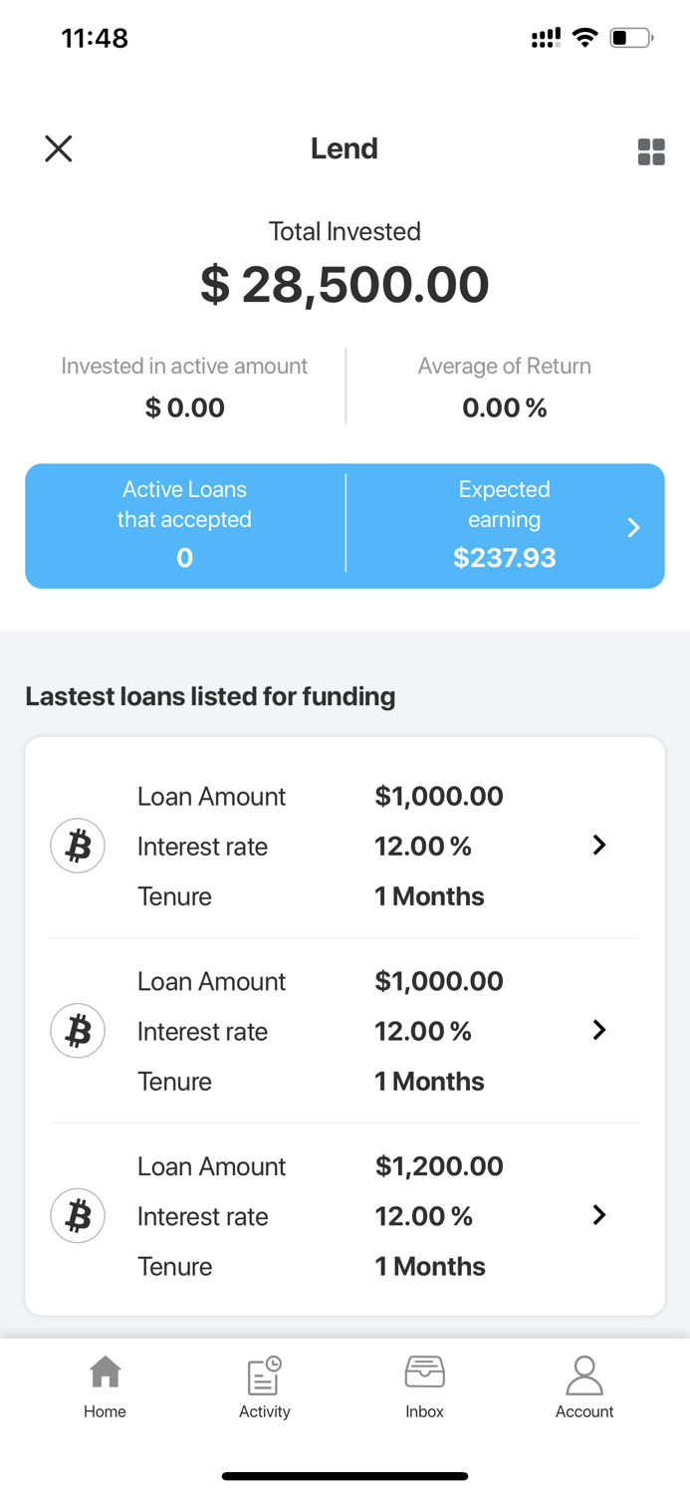Viewport: 690px width, 1494px height.
Task: Click the Average of Return percentage
Action: (x=505, y=407)
